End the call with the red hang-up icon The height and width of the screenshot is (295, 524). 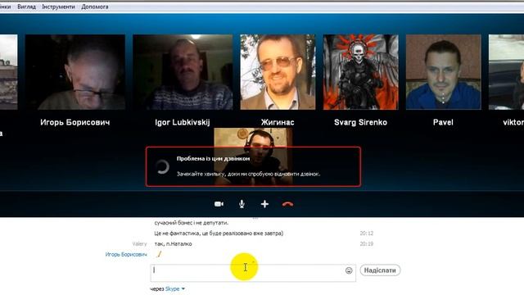[287, 204]
